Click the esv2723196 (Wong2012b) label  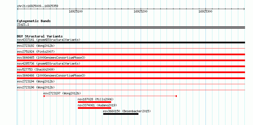tap(36, 87)
